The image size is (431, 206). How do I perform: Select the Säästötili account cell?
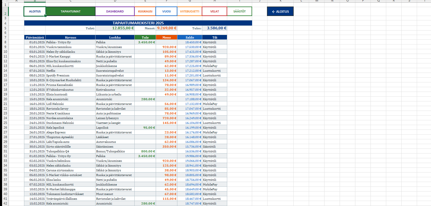(214, 146)
